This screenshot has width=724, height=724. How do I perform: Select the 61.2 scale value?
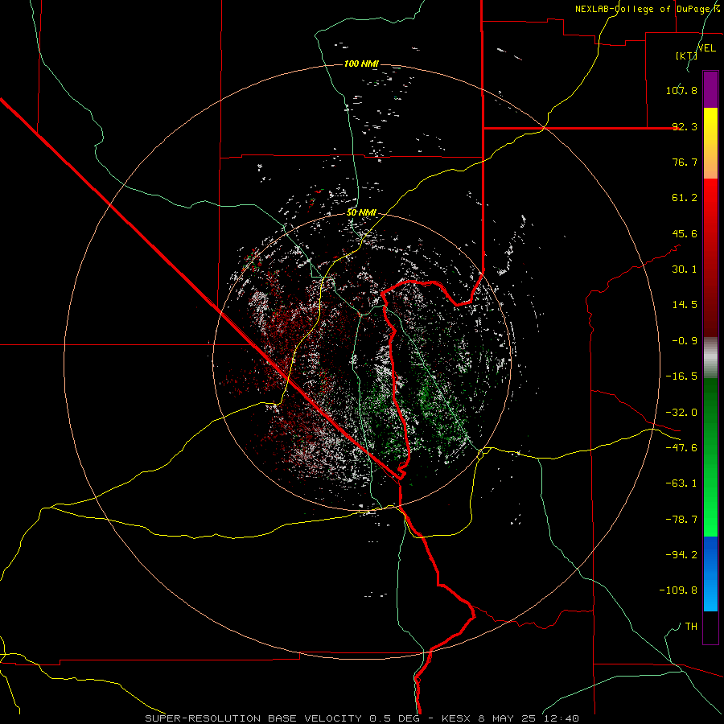tap(685, 198)
